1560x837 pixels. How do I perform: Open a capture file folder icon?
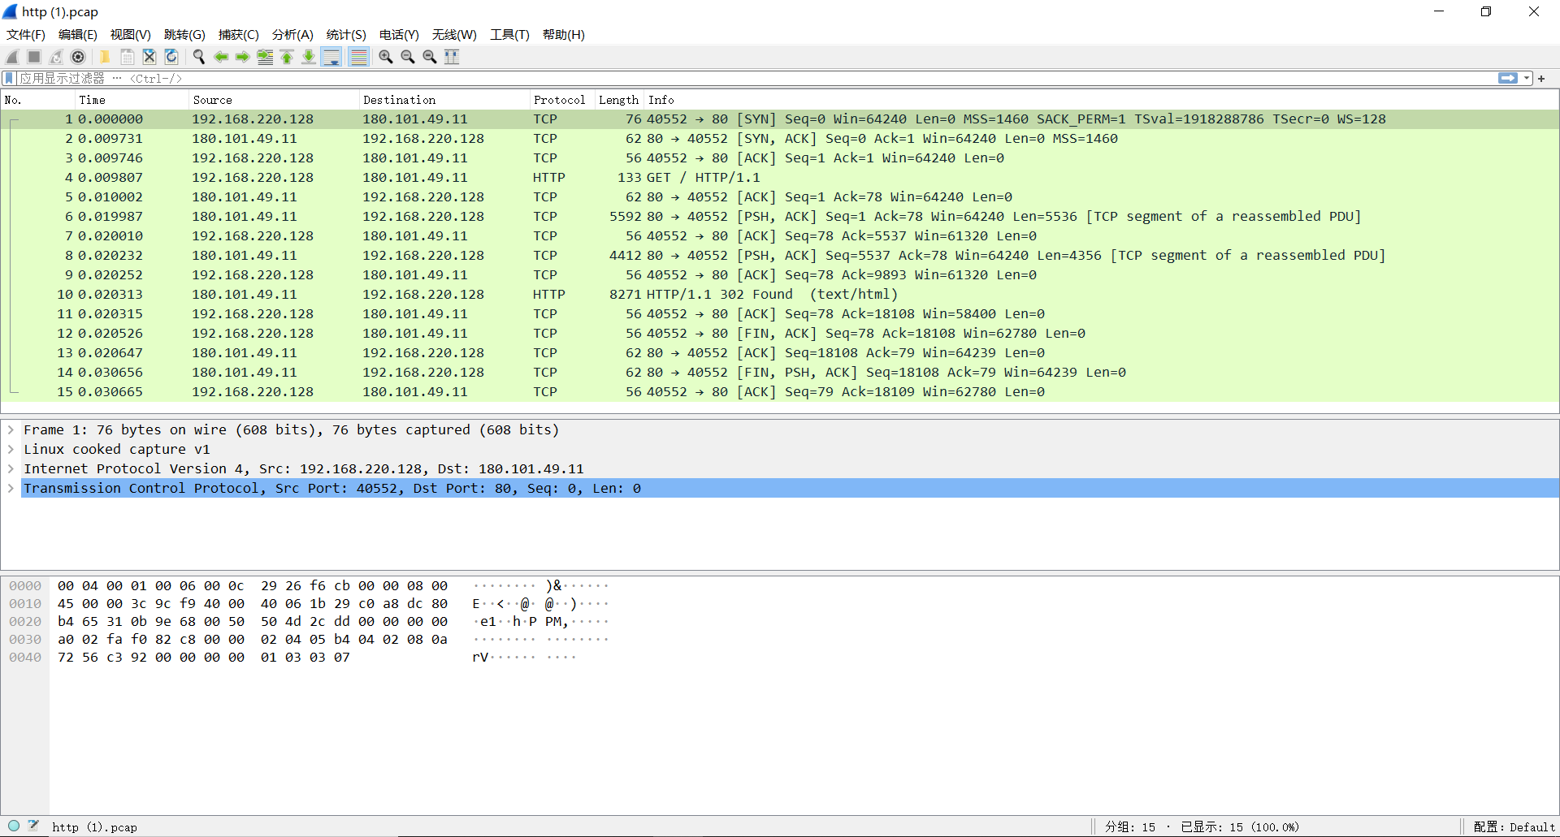click(105, 57)
